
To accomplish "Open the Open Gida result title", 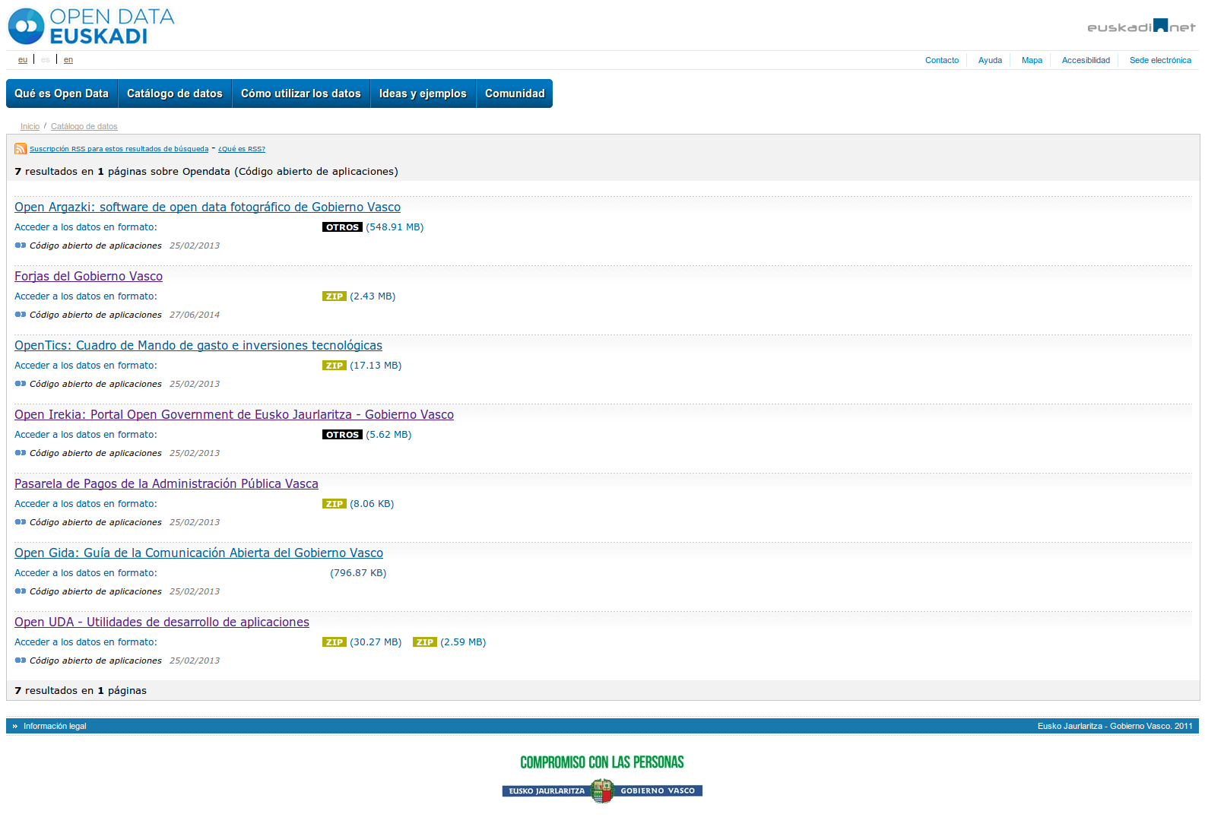I will tap(198, 553).
